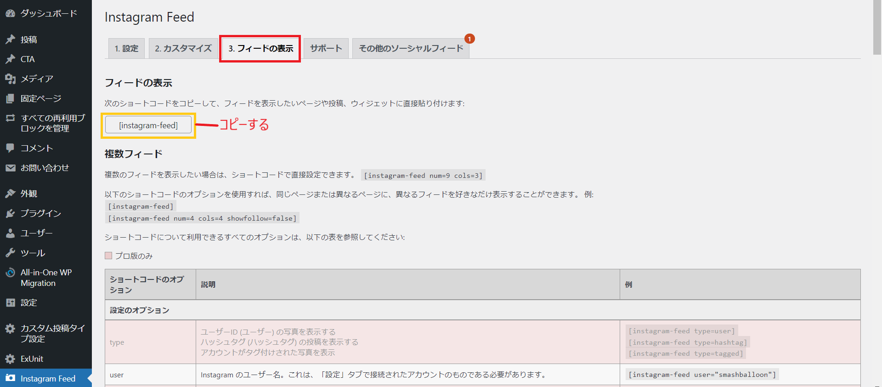Click the envelope icon beside お問い合わせ
Image resolution: width=882 pixels, height=387 pixels.
coord(10,168)
